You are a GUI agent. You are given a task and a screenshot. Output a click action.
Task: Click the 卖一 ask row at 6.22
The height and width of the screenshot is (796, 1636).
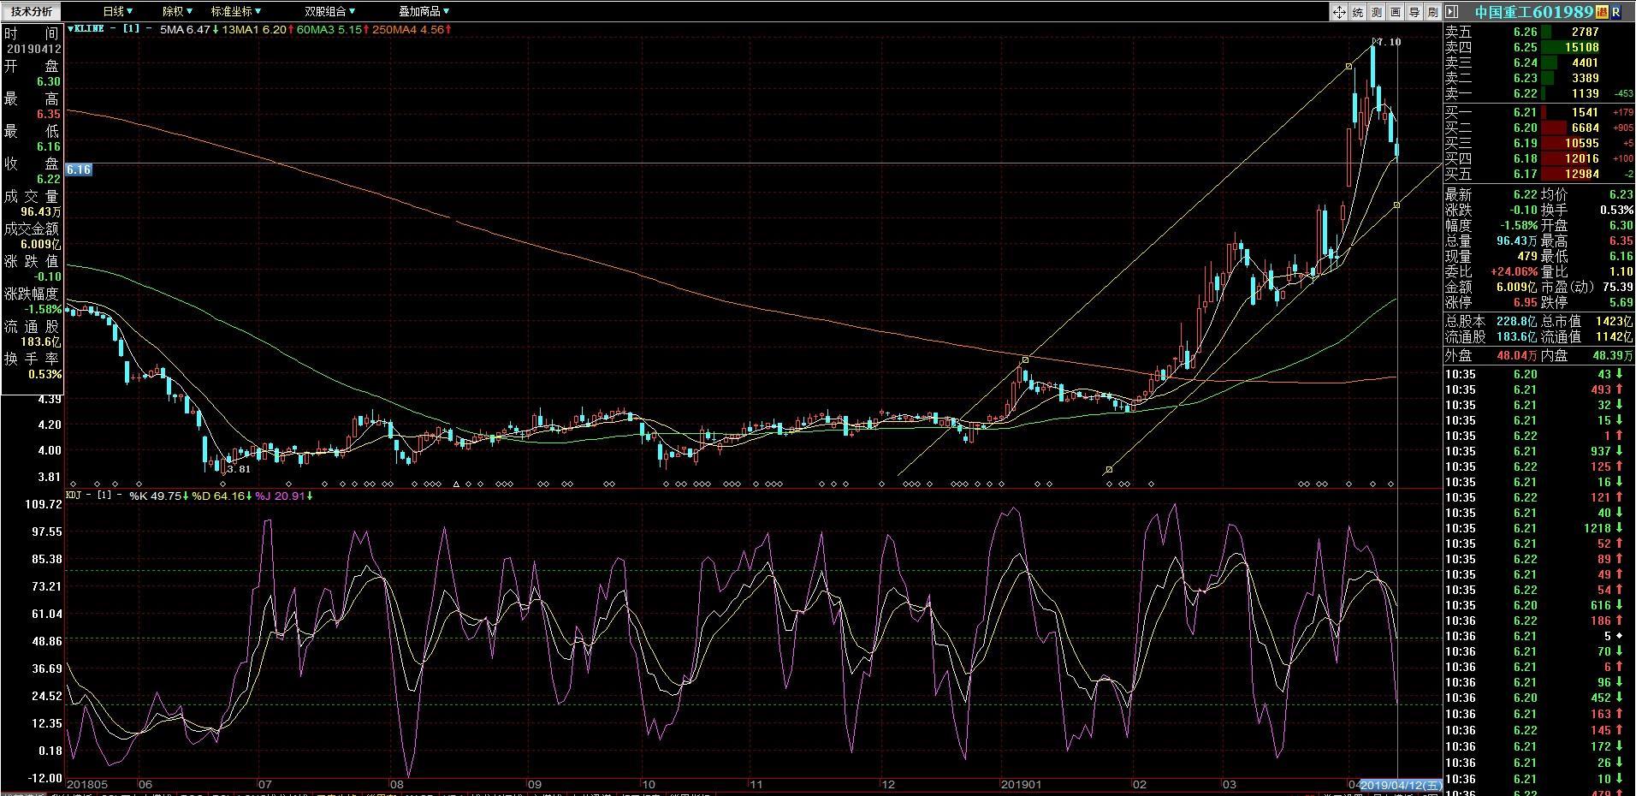click(x=1538, y=93)
